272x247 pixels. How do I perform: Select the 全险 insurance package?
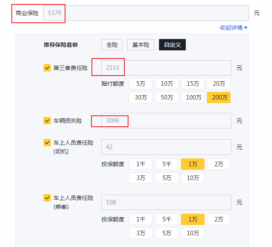[x=112, y=45]
